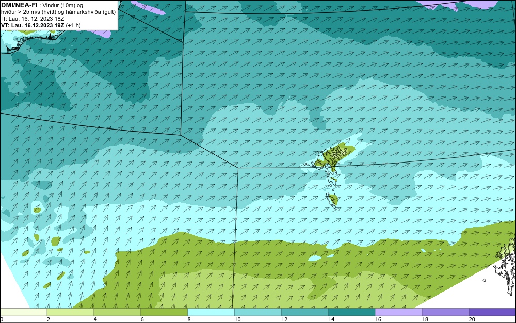The width and height of the screenshot is (516, 323).
Task: Click the 4–6 green legend swatch
Action: (x=117, y=312)
